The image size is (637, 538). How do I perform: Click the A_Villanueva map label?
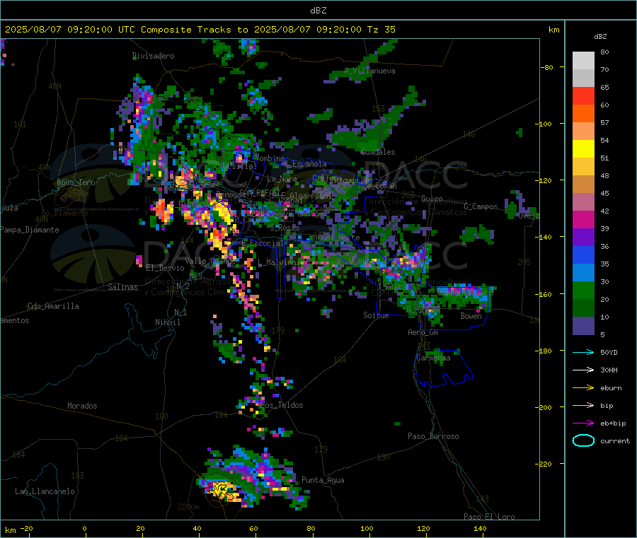coord(369,71)
